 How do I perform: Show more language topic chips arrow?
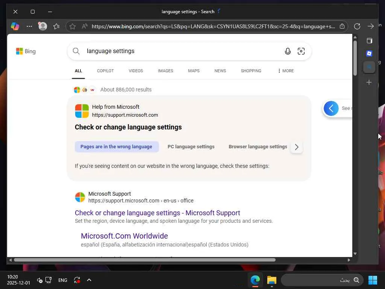[x=297, y=147]
